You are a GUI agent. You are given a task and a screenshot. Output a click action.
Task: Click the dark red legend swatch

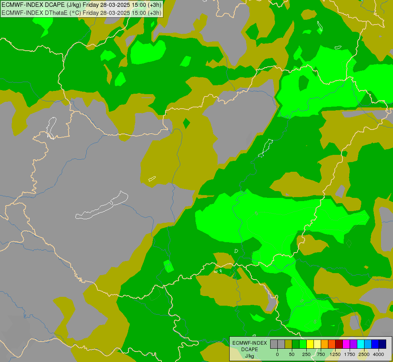339,344
